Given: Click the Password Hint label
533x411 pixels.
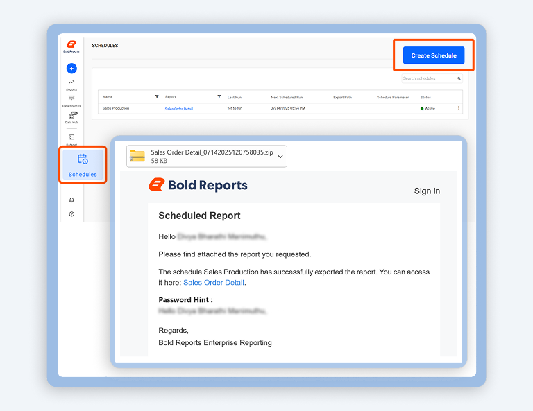Looking at the screenshot, I should click(185, 300).
